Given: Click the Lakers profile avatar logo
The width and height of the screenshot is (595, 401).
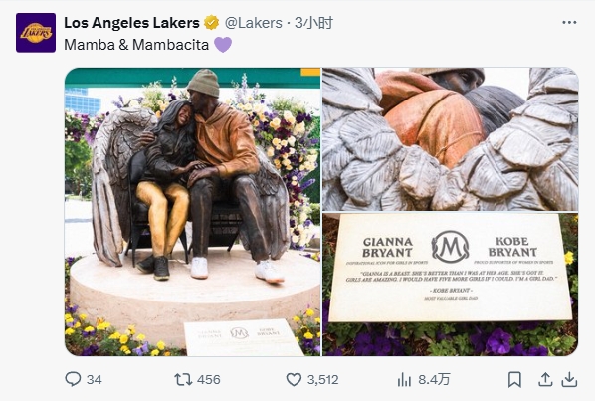Looking at the screenshot, I should coord(36,33).
